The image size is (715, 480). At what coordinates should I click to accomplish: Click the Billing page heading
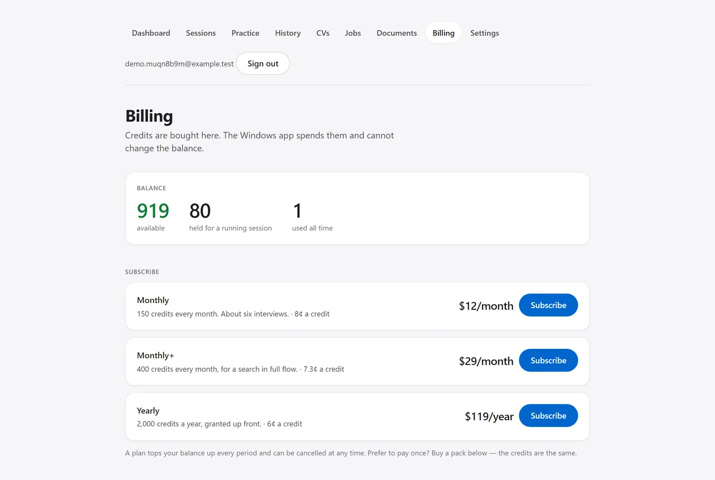(149, 116)
